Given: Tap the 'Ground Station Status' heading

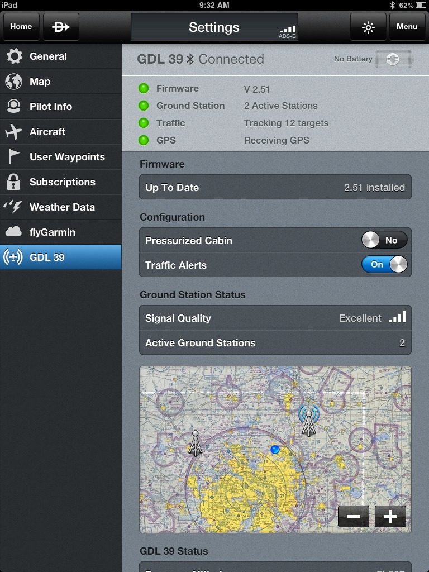Looking at the screenshot, I should coord(192,295).
